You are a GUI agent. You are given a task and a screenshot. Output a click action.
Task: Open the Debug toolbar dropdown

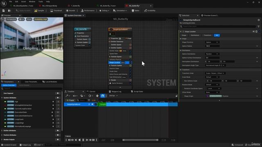[x=104, y=11]
